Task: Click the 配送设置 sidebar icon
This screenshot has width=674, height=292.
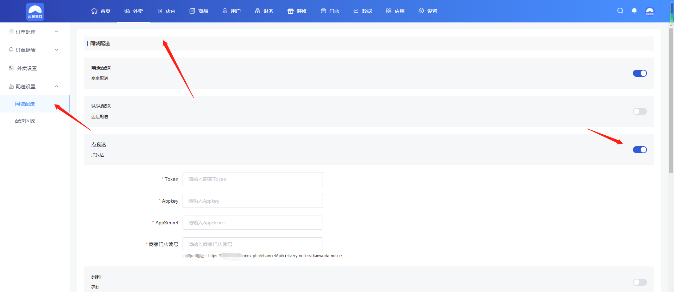Action: point(11,86)
